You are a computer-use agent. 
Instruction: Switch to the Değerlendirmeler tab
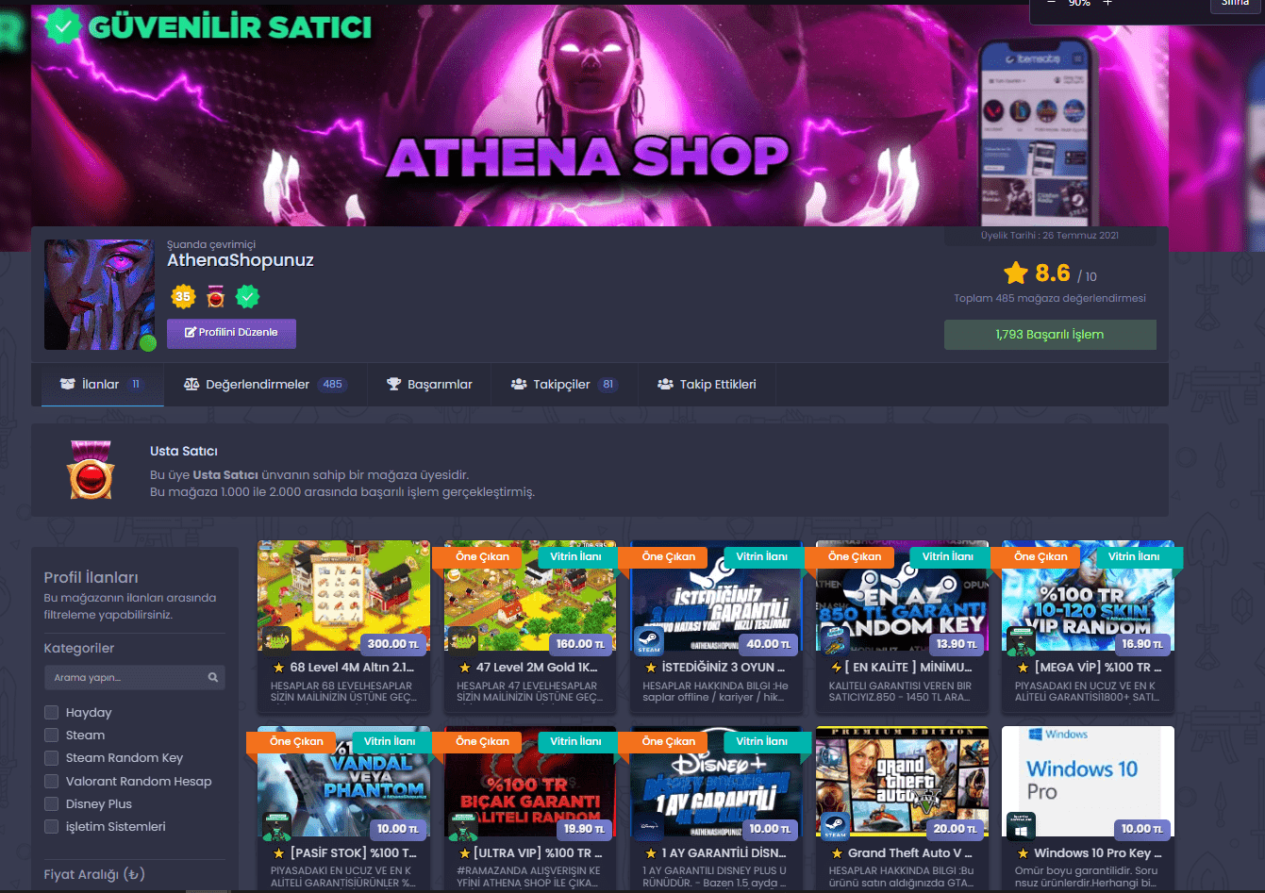tap(265, 385)
